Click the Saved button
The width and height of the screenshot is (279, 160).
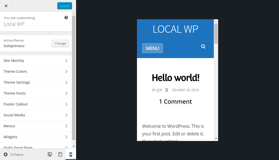pyautogui.click(x=65, y=6)
